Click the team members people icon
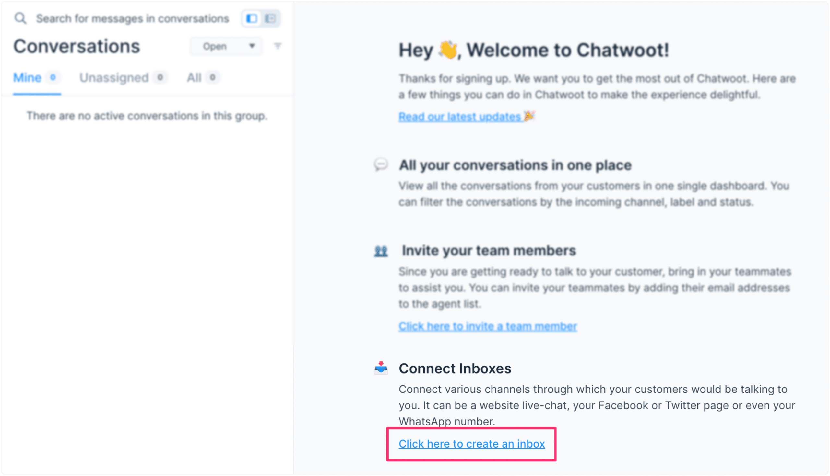The image size is (830, 476). click(x=381, y=251)
